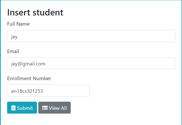The width and height of the screenshot is (182, 125).
Task: Click the Email label text
Action: (x=13, y=51)
